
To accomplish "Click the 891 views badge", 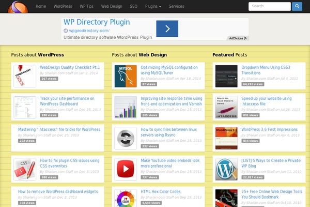I will point(250,115).
